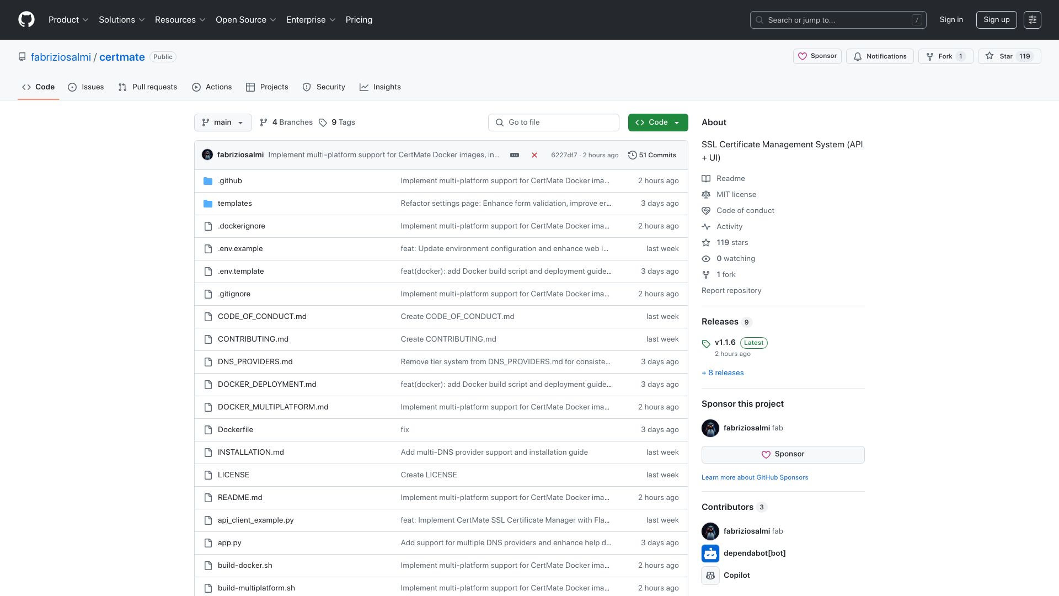Open fabriziosalmi avatar under Sponsor this project
Image resolution: width=1059 pixels, height=596 pixels.
[710, 428]
